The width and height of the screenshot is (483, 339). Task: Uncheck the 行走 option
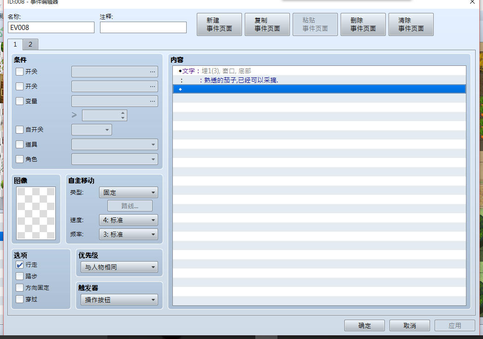(x=19, y=265)
